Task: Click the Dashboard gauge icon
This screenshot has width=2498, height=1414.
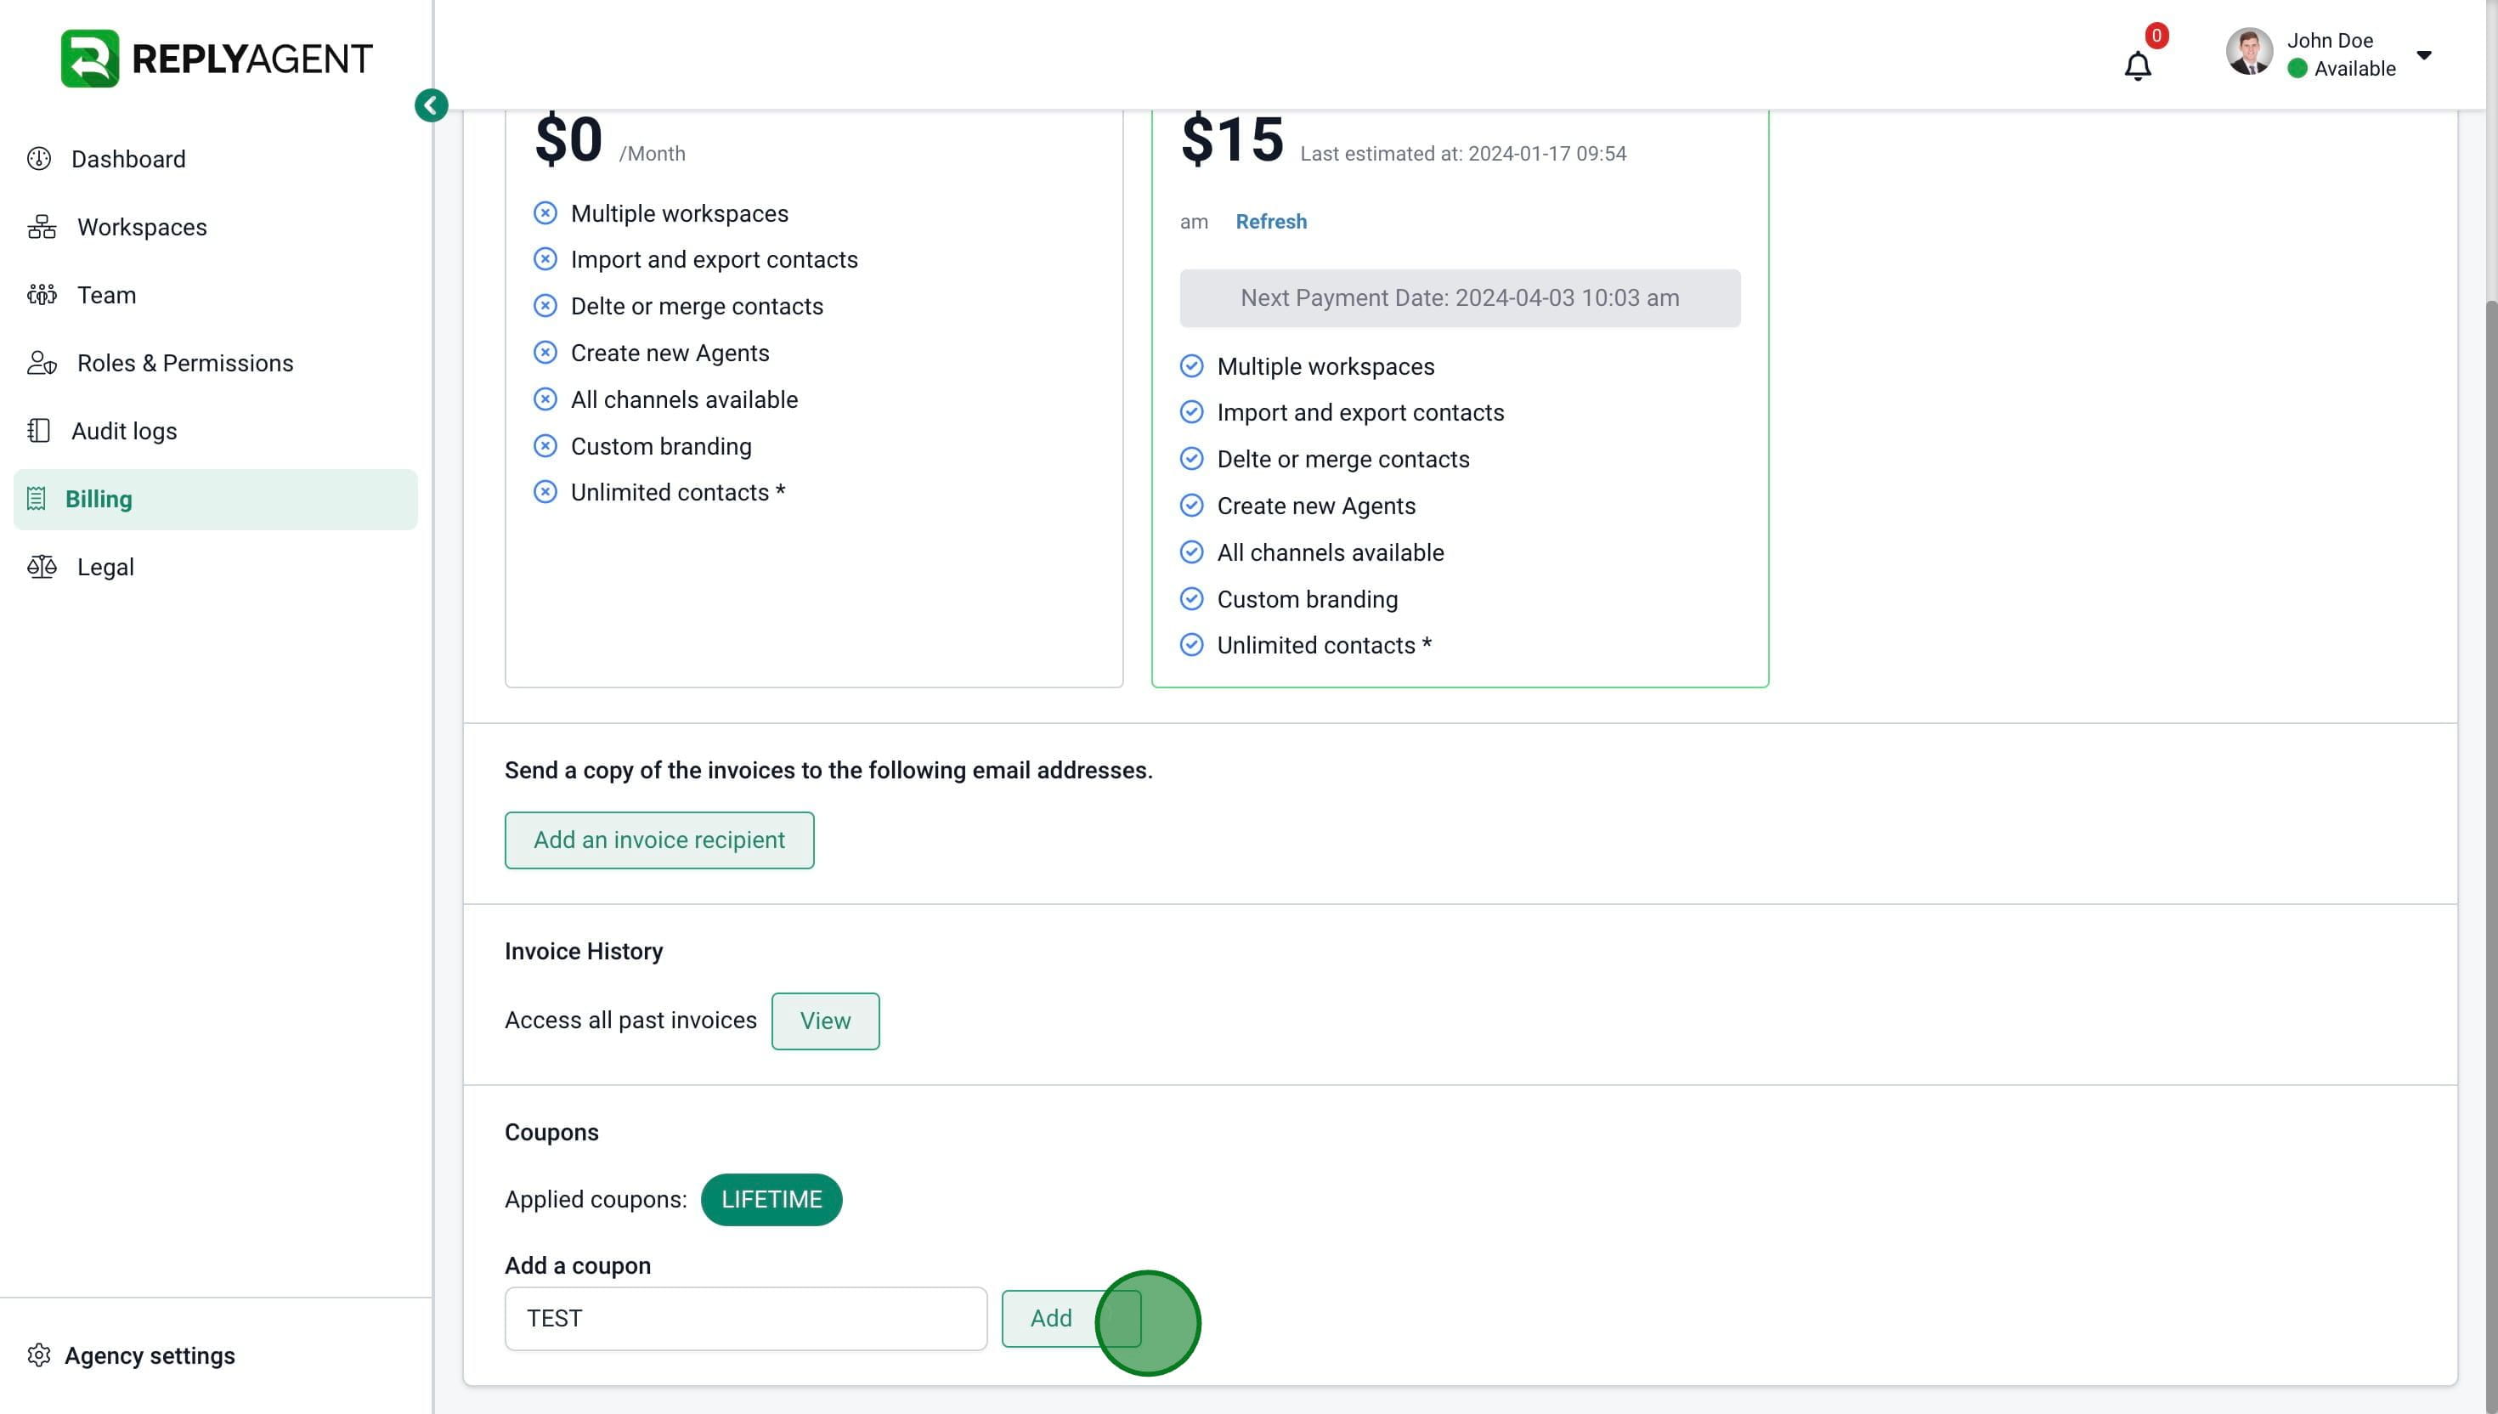Action: tap(39, 159)
